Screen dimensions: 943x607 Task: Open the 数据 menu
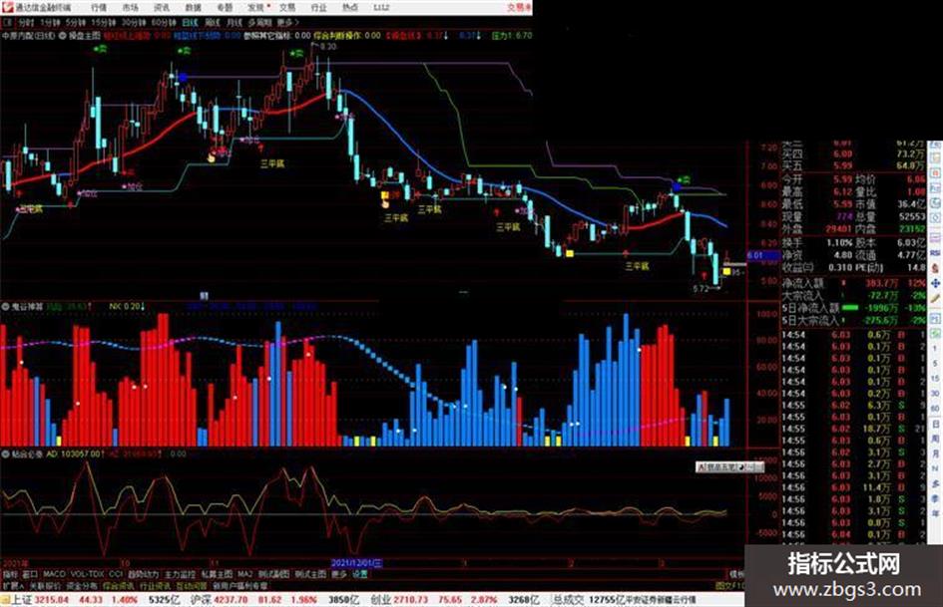193,8
